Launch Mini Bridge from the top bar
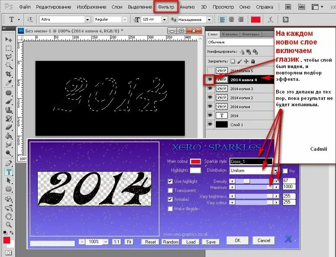The width and height of the screenshot is (336, 257). tap(302, 7)
